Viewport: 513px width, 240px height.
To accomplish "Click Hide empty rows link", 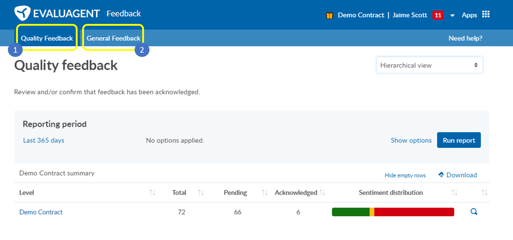I will coord(405,175).
